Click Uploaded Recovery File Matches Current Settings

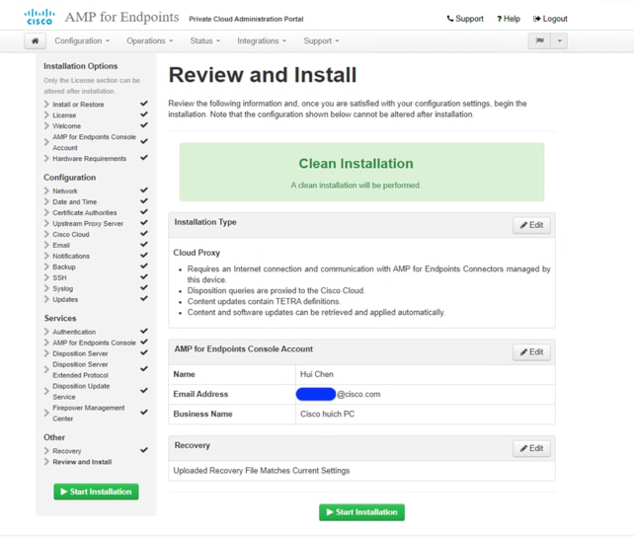[261, 470]
